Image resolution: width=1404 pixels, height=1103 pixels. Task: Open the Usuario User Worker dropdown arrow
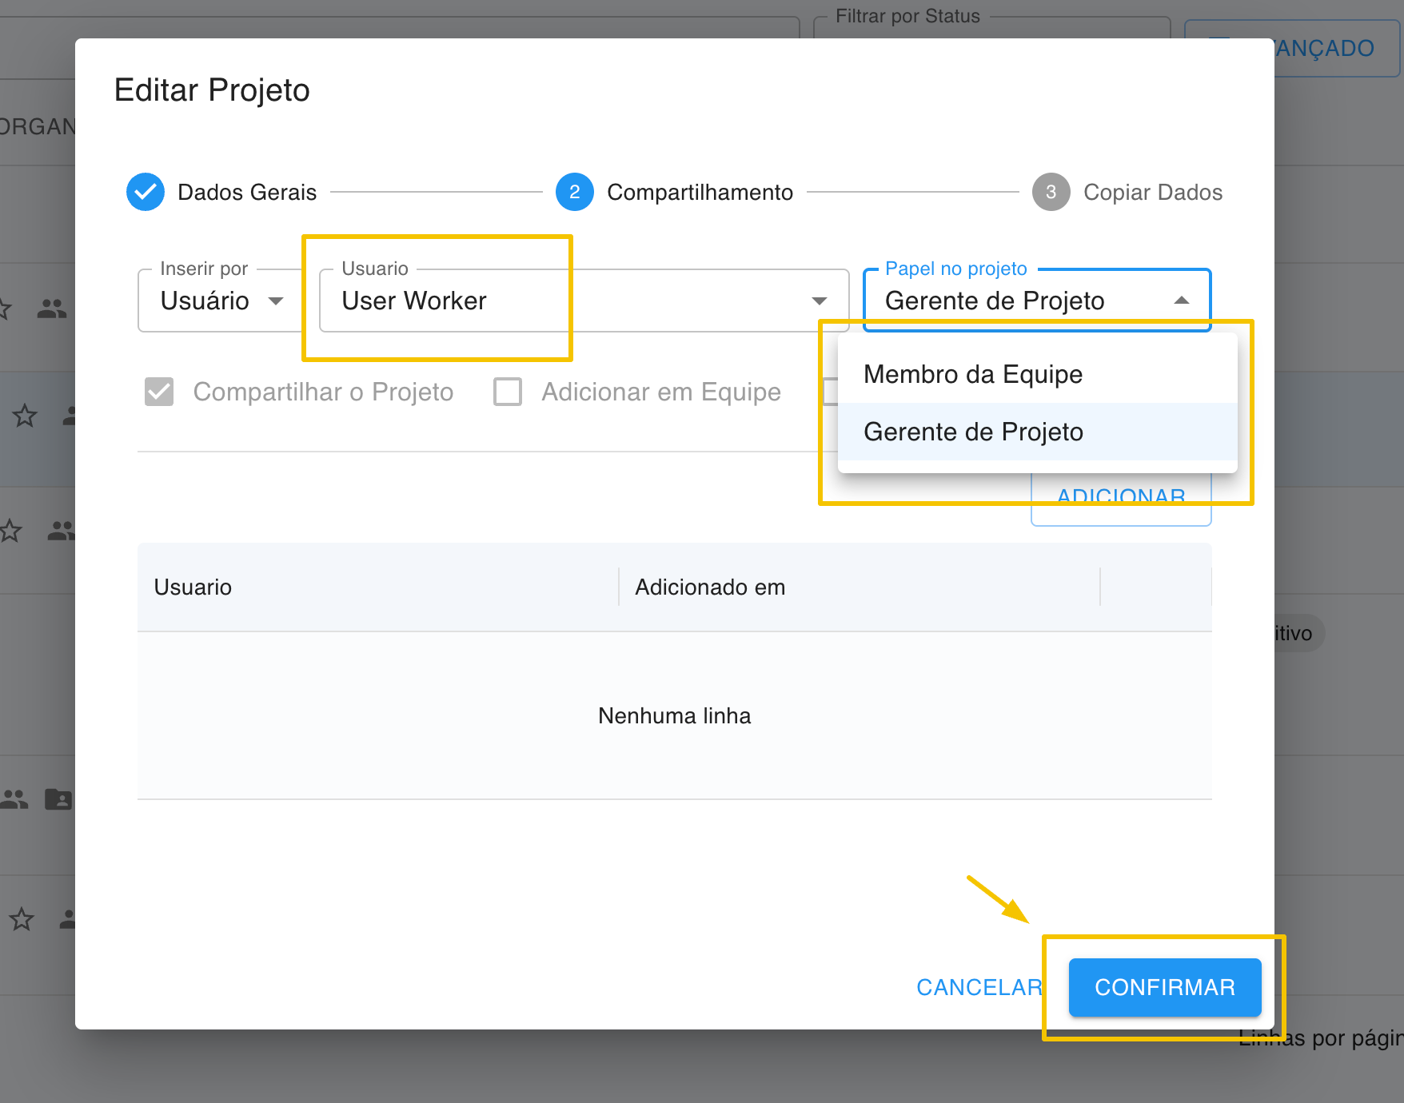tap(820, 301)
